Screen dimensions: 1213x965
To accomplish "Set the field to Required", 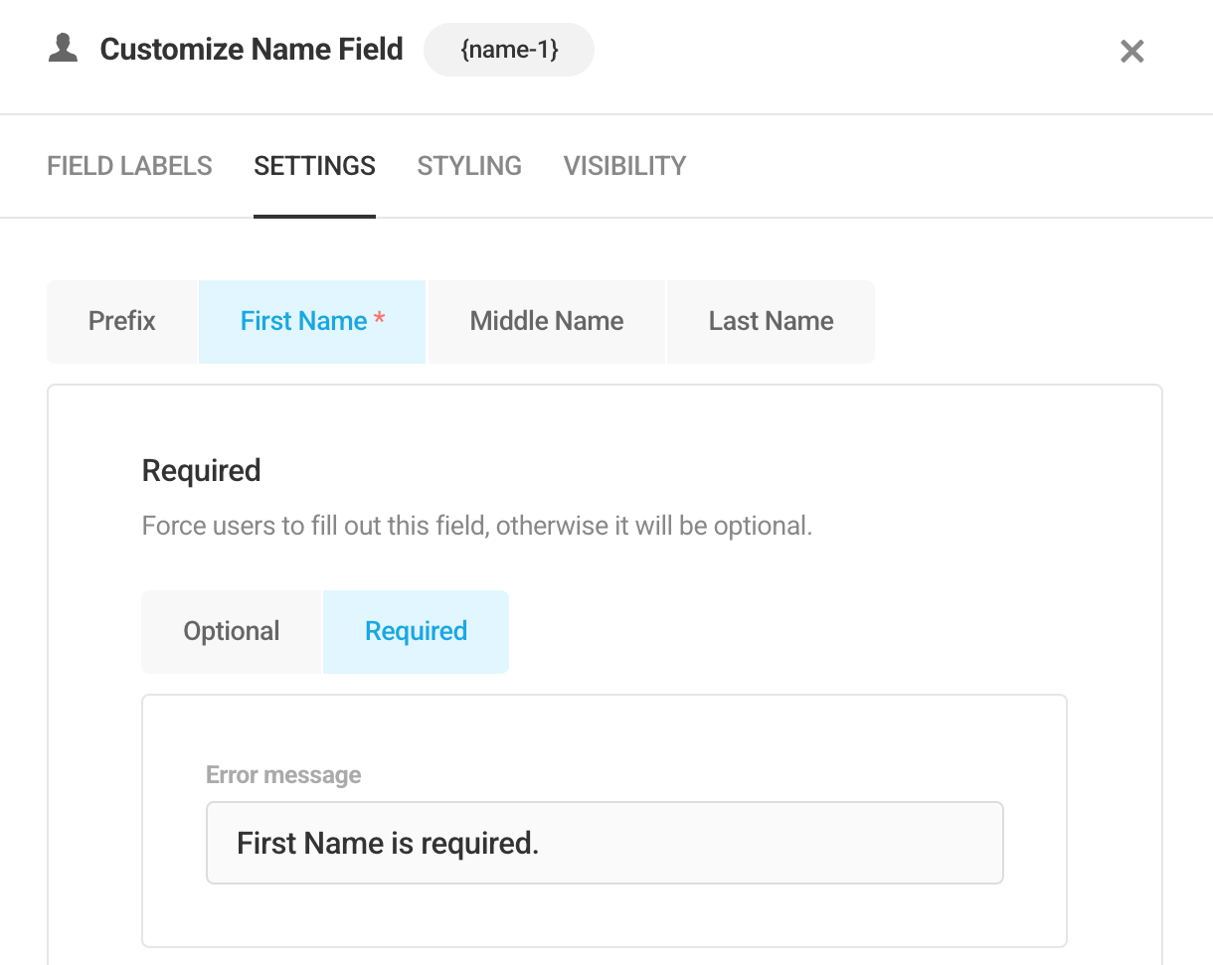I will [416, 632].
